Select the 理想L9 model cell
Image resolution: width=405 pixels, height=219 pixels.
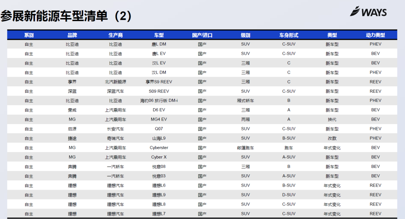pos(159,195)
